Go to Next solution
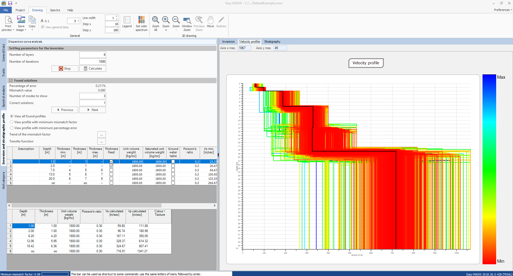Screen dimensions: 513x276 (92, 110)
